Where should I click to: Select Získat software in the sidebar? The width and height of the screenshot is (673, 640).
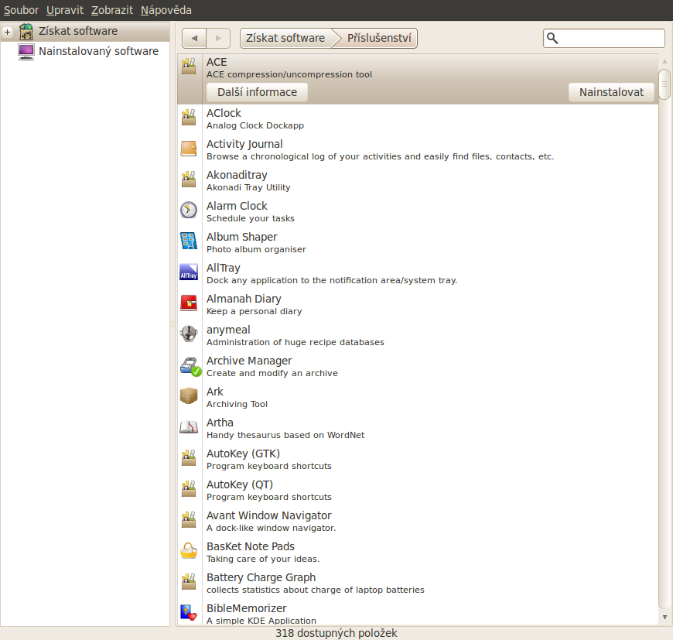point(85,31)
